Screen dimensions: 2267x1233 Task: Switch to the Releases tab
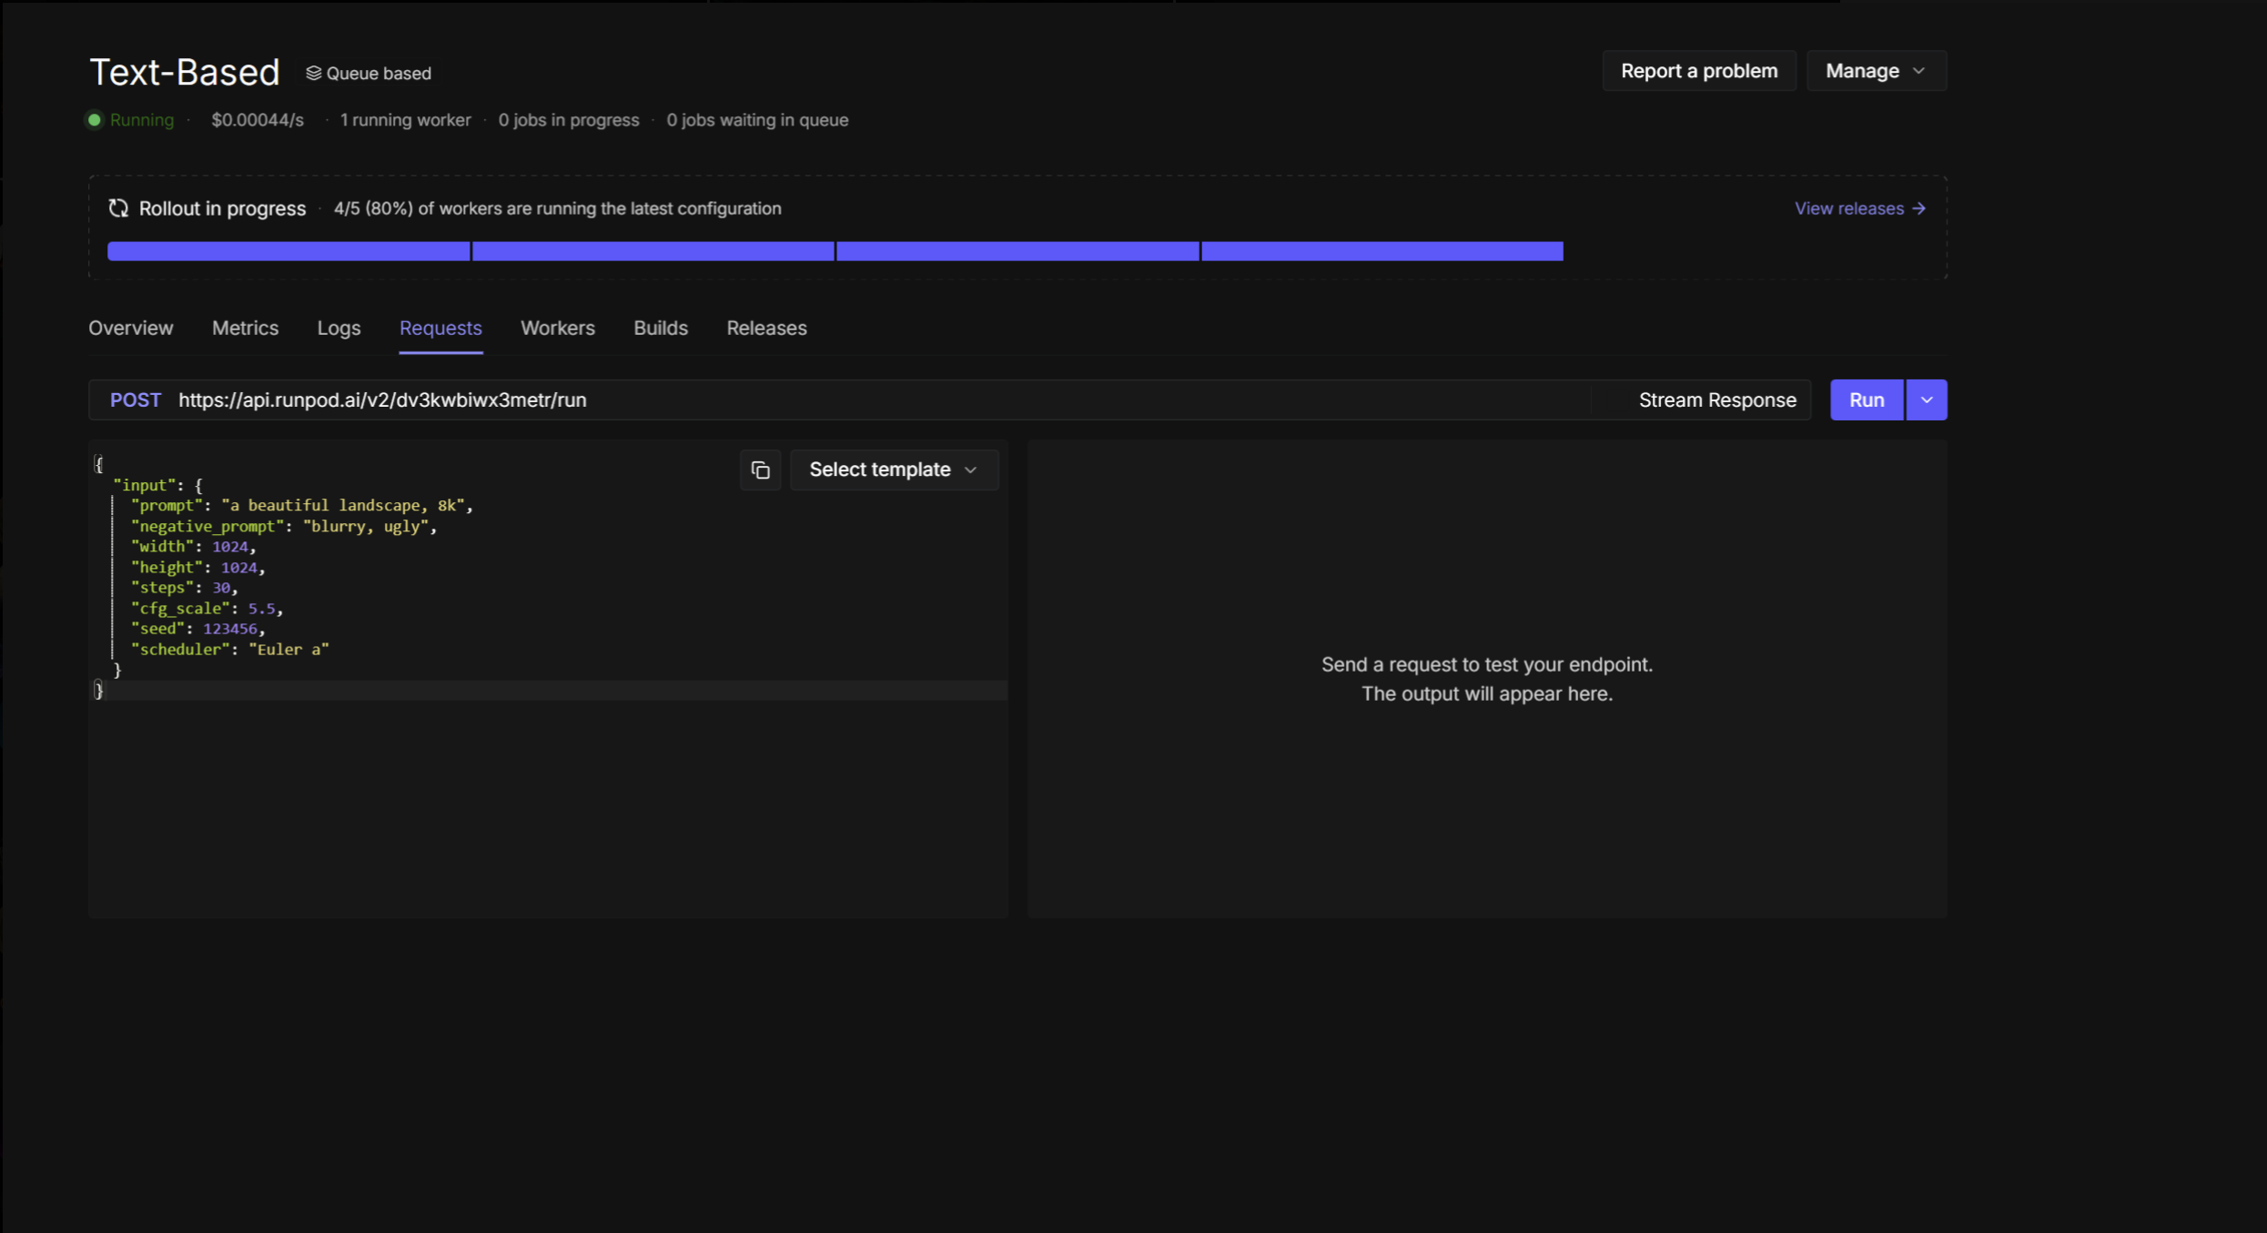pos(765,328)
